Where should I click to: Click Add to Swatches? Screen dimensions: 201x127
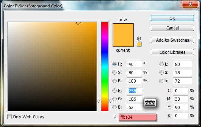(172, 40)
